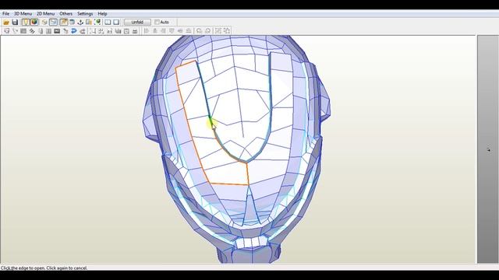Click the small beige cube icon
This screenshot has width=499, height=280.
[44, 23]
